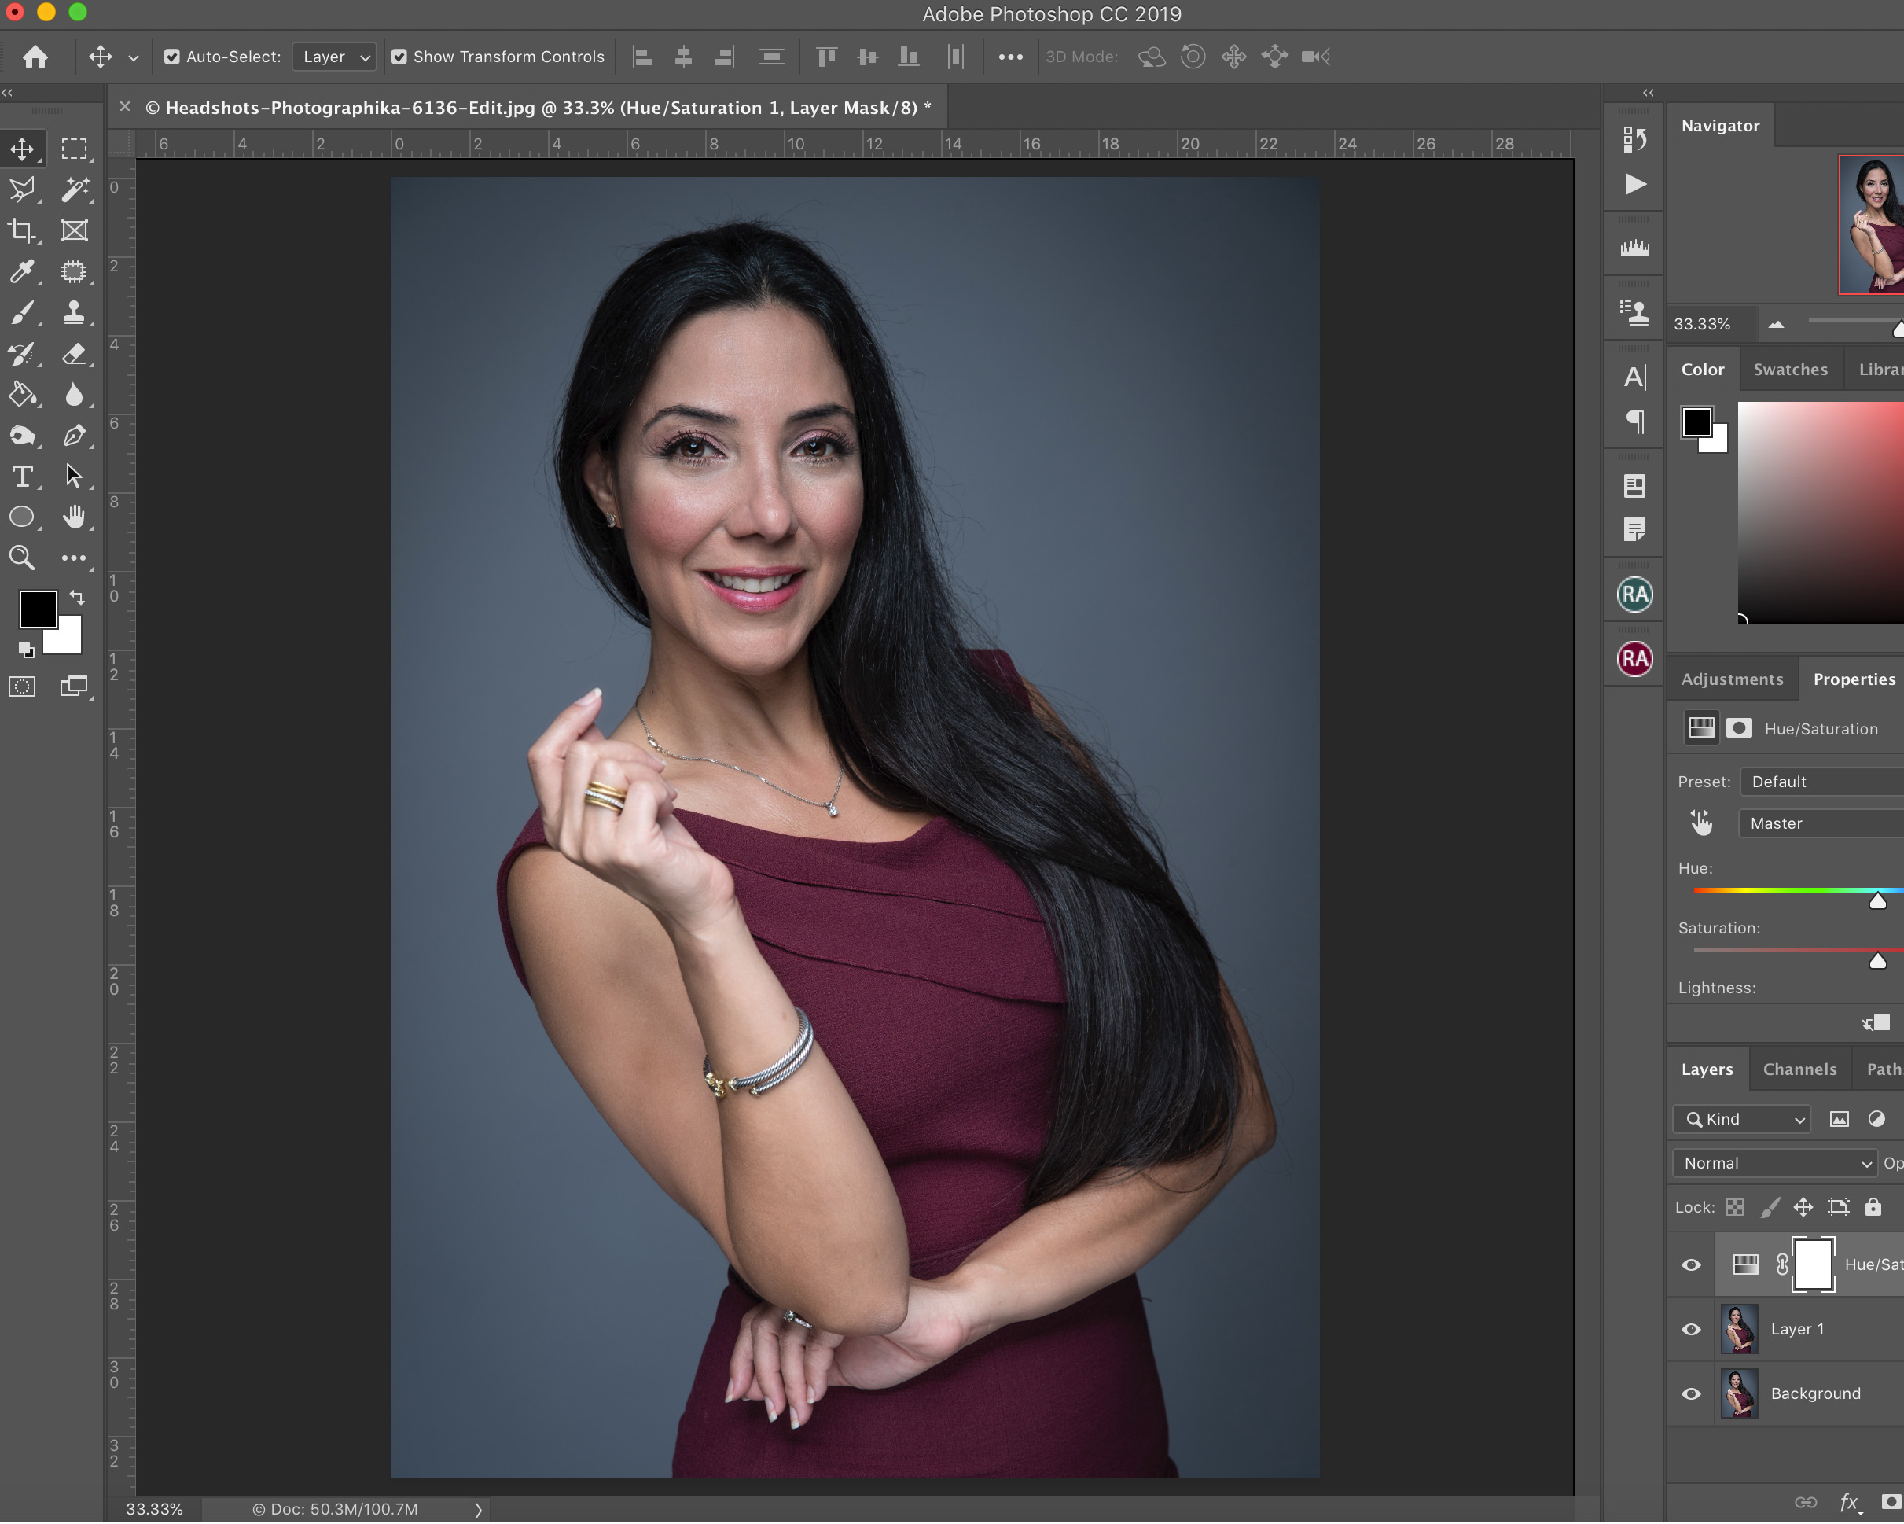
Task: Hide the Background layer visibility
Action: 1691,1393
